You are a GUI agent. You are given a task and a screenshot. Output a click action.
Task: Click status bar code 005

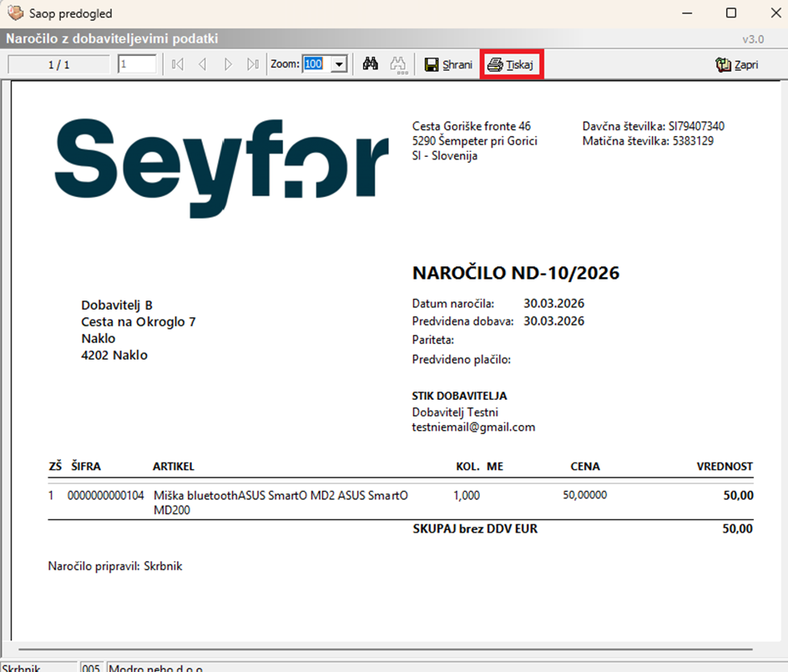pyautogui.click(x=91, y=668)
